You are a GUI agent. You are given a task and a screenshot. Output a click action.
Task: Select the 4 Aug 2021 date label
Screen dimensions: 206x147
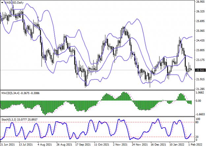(x=45, y=145)
